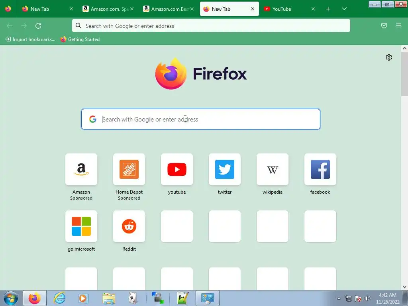
Task: Click the back navigation arrow
Action: pos(10,26)
